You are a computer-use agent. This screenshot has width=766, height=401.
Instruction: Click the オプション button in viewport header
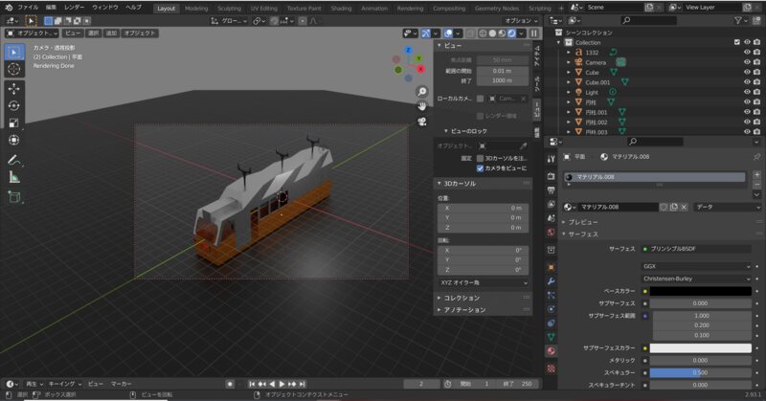tap(519, 20)
